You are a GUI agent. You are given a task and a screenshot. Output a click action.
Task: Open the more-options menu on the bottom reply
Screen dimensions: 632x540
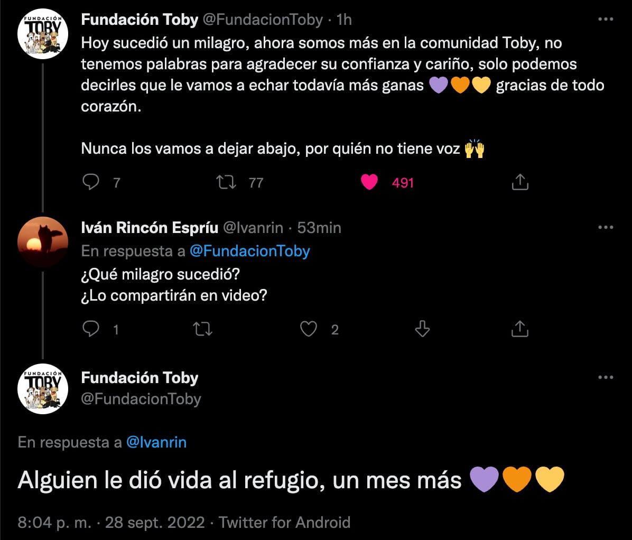(x=605, y=376)
